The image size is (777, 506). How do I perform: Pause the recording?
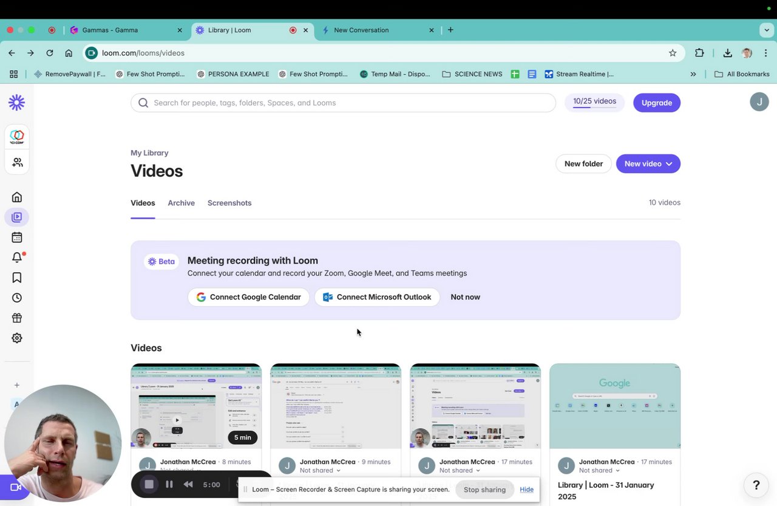click(169, 484)
